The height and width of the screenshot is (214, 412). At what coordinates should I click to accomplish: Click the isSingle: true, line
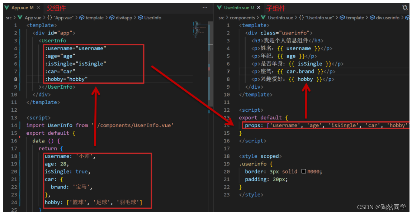[67, 172]
